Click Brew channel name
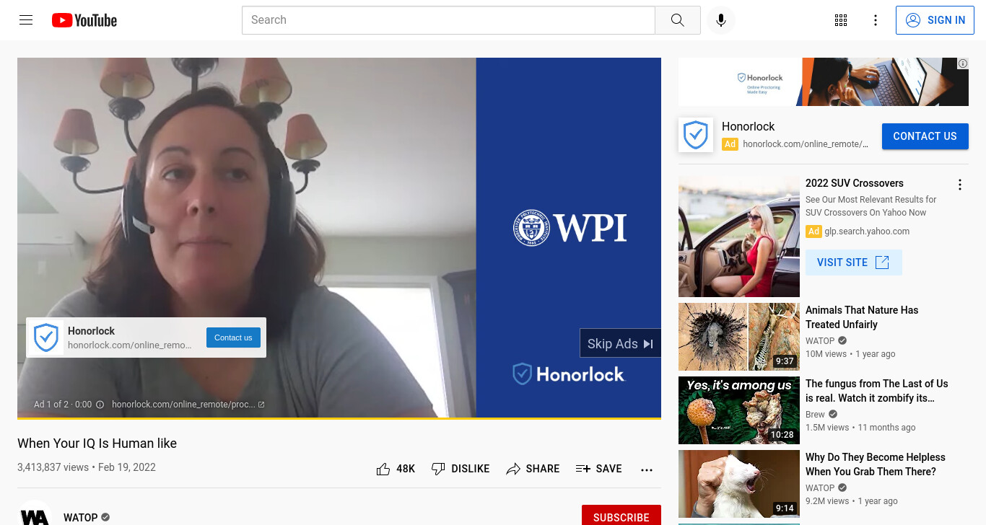The width and height of the screenshot is (986, 525). click(x=815, y=415)
